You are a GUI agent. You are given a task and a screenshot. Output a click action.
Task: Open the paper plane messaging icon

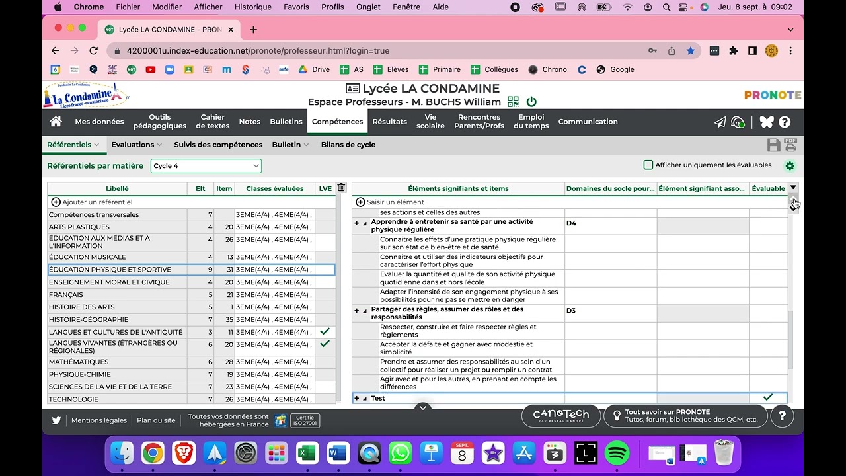point(720,122)
